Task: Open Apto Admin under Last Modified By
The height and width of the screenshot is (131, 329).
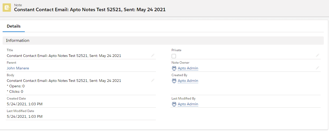Action: point(188,104)
